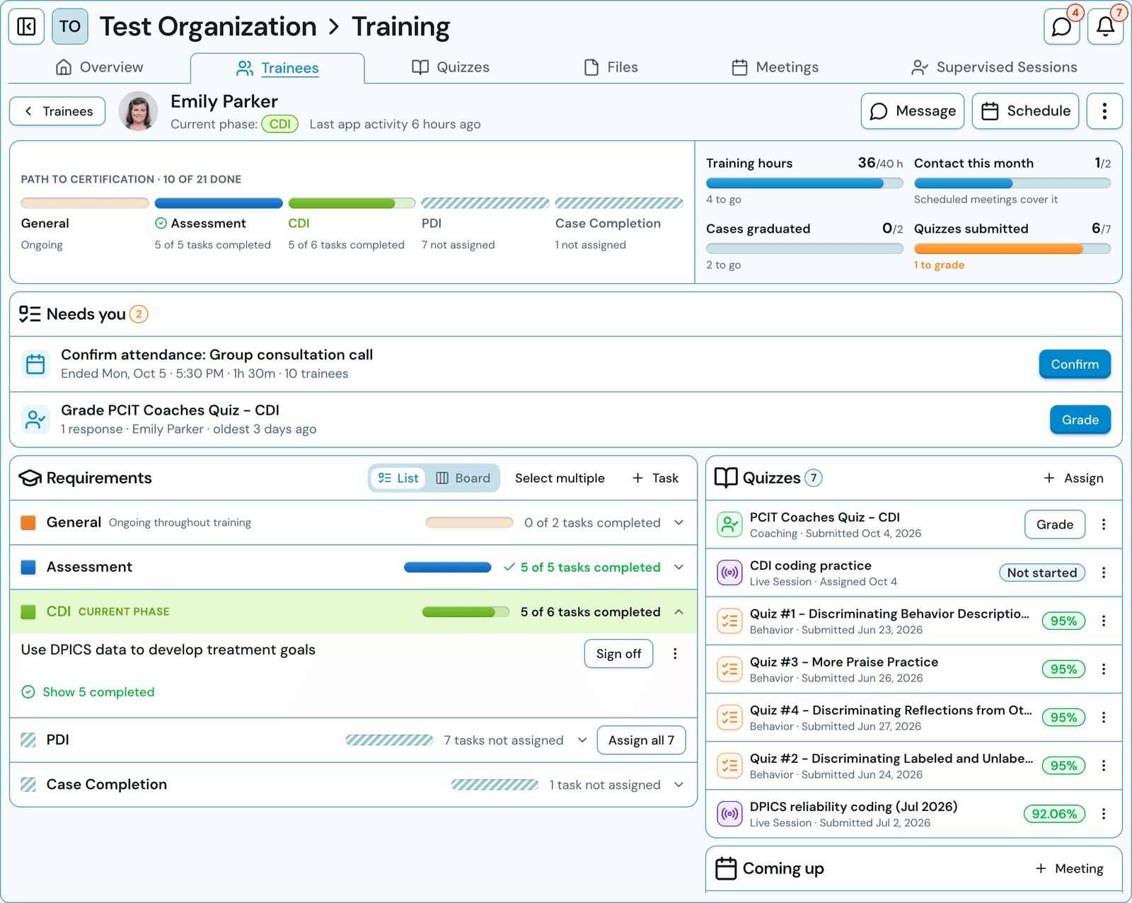This screenshot has height=903, width=1132.
Task: Confirm attendance for group consultation call
Action: point(1075,364)
